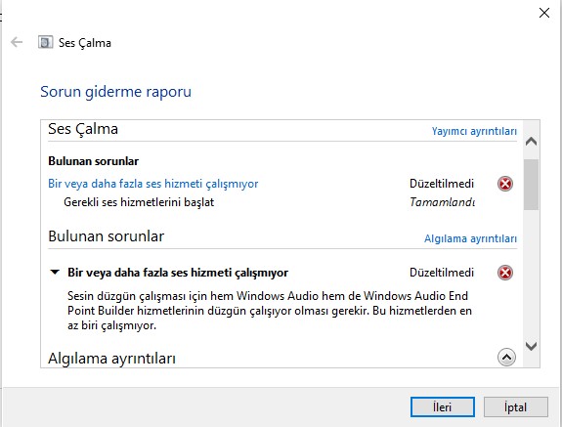Click the Tamamlandı status text
The height and width of the screenshot is (427, 562).
(x=443, y=202)
